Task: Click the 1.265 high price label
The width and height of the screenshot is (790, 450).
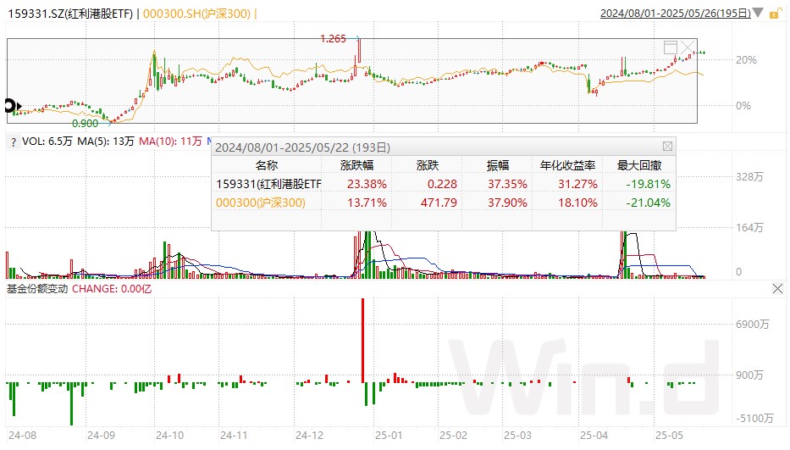Action: (333, 38)
